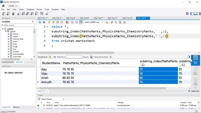This screenshot has width=201, height=113.
Task: Switch to the Session tab
Action: point(16,107)
